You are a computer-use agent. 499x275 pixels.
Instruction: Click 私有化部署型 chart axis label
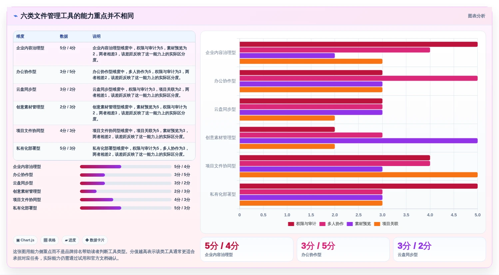coord(223,194)
